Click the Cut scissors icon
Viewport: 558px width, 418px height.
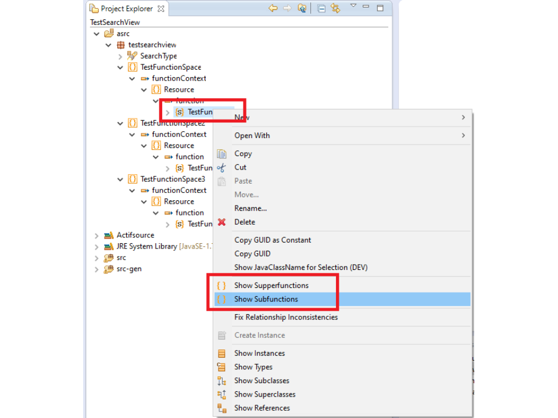(x=221, y=167)
